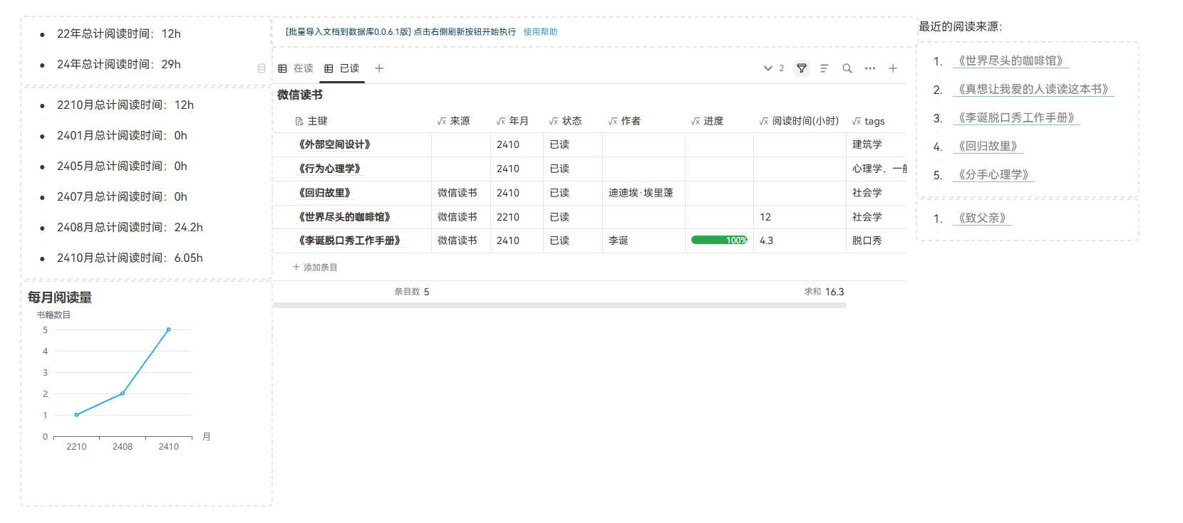Image resolution: width=1183 pixels, height=523 pixels.
Task: Click the horizontal scrollbar below the table
Action: 559,305
